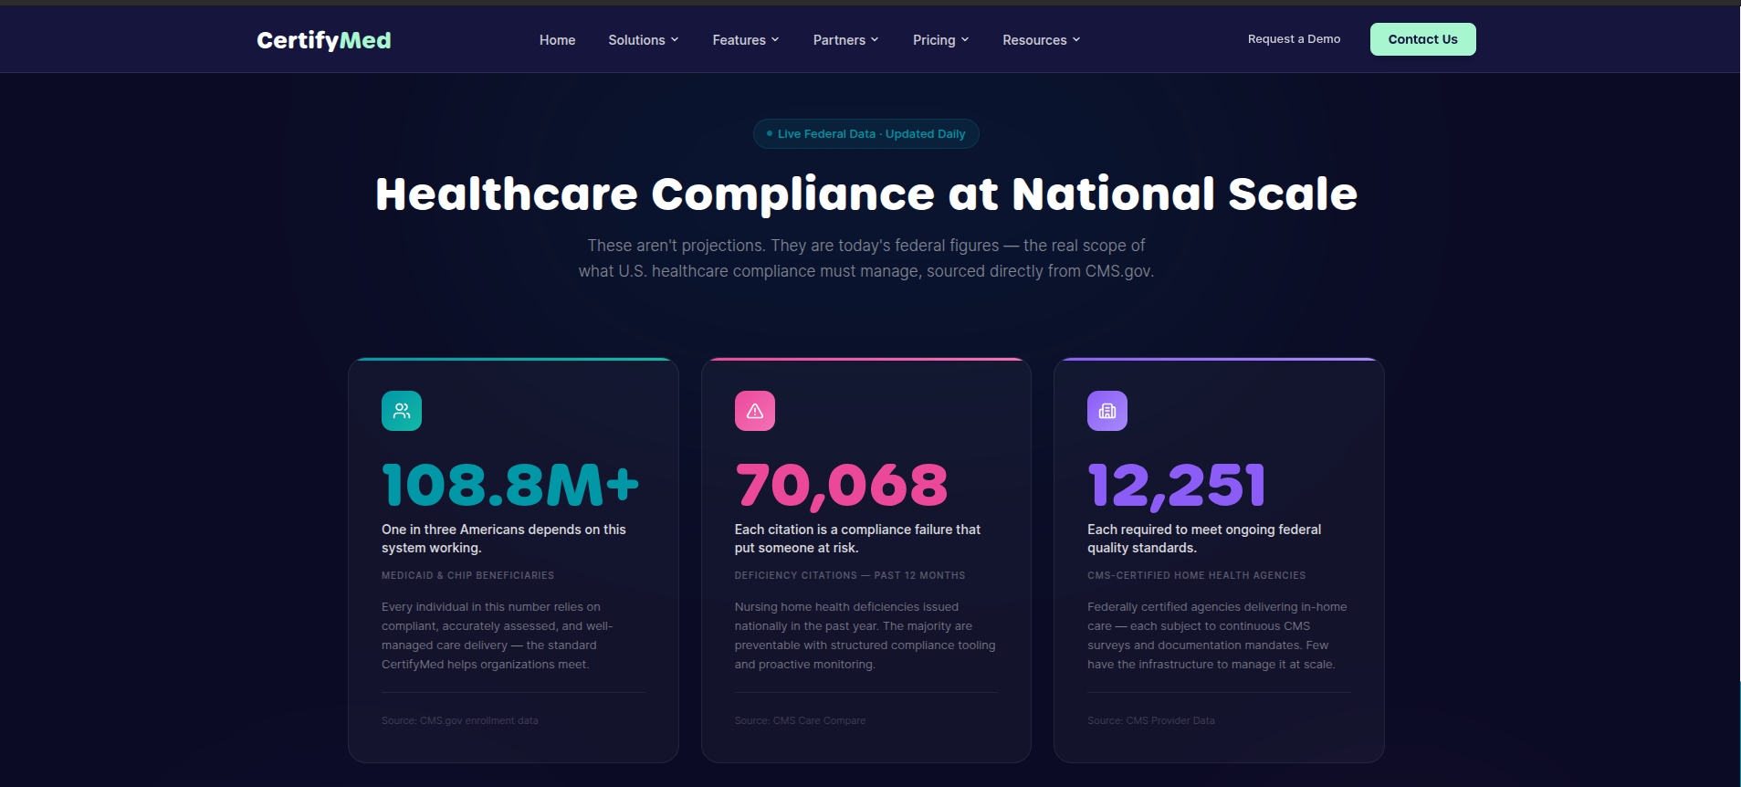Click the purple building icon
Viewport: 1741px width, 787px height.
point(1107,411)
